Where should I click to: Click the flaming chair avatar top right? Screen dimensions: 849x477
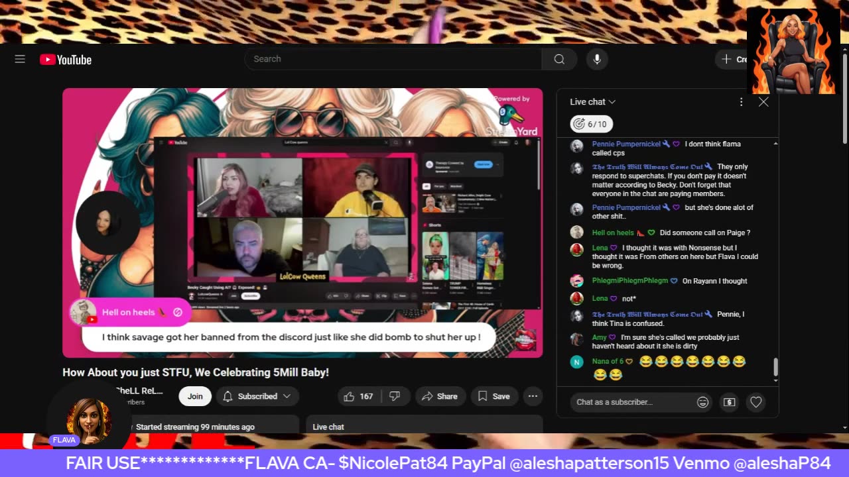(x=793, y=51)
